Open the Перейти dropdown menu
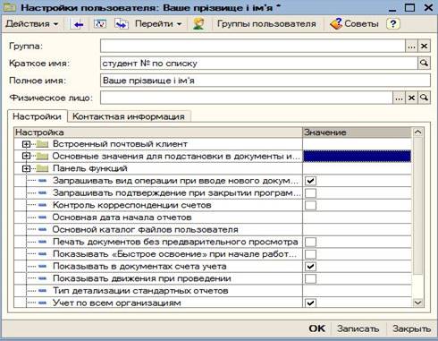This screenshot has height=341, width=438. point(158,24)
